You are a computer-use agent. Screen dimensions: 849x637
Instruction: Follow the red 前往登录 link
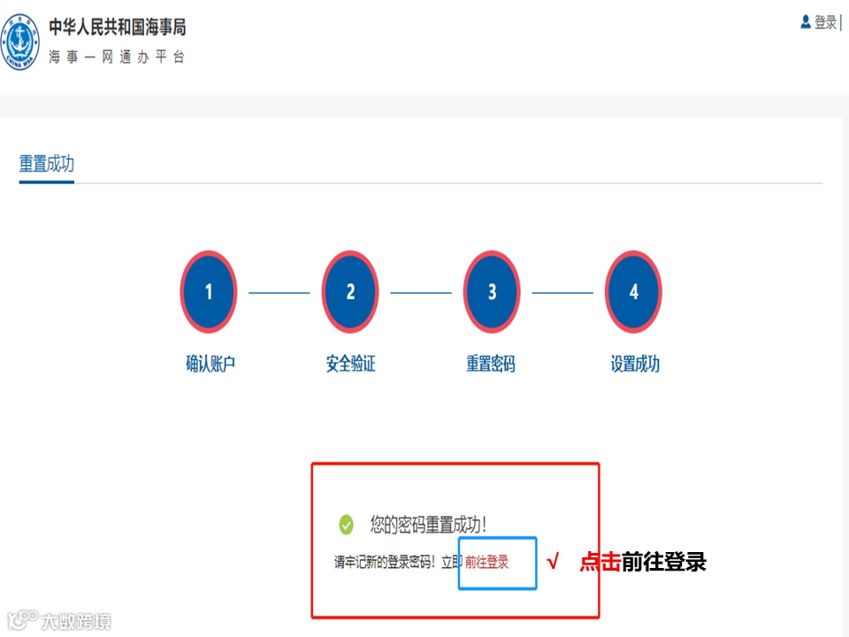[486, 563]
